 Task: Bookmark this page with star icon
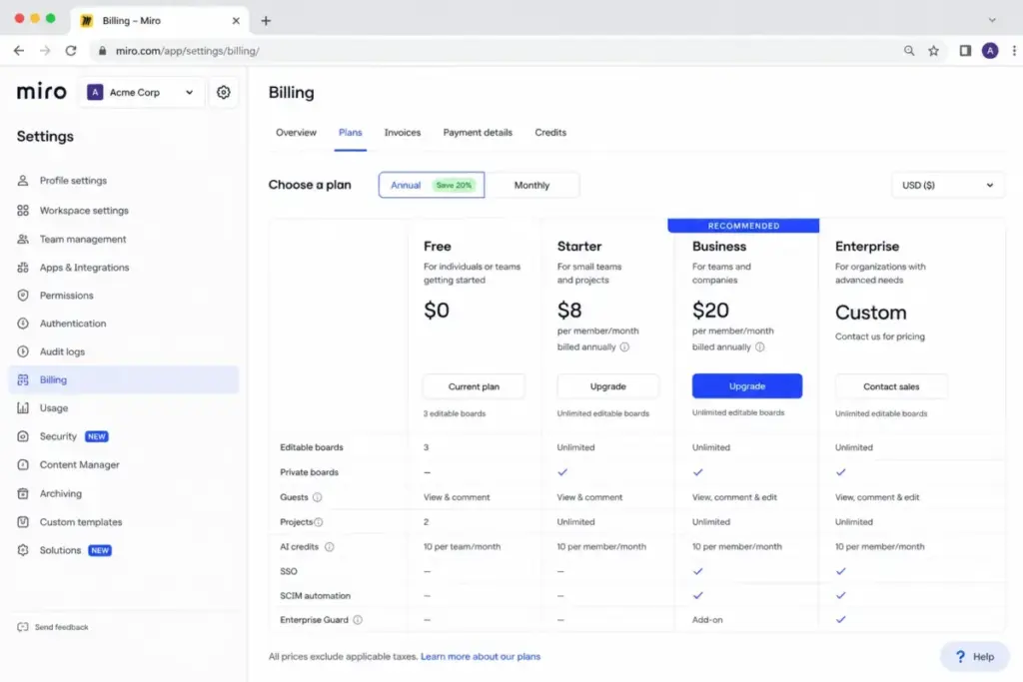(x=934, y=51)
